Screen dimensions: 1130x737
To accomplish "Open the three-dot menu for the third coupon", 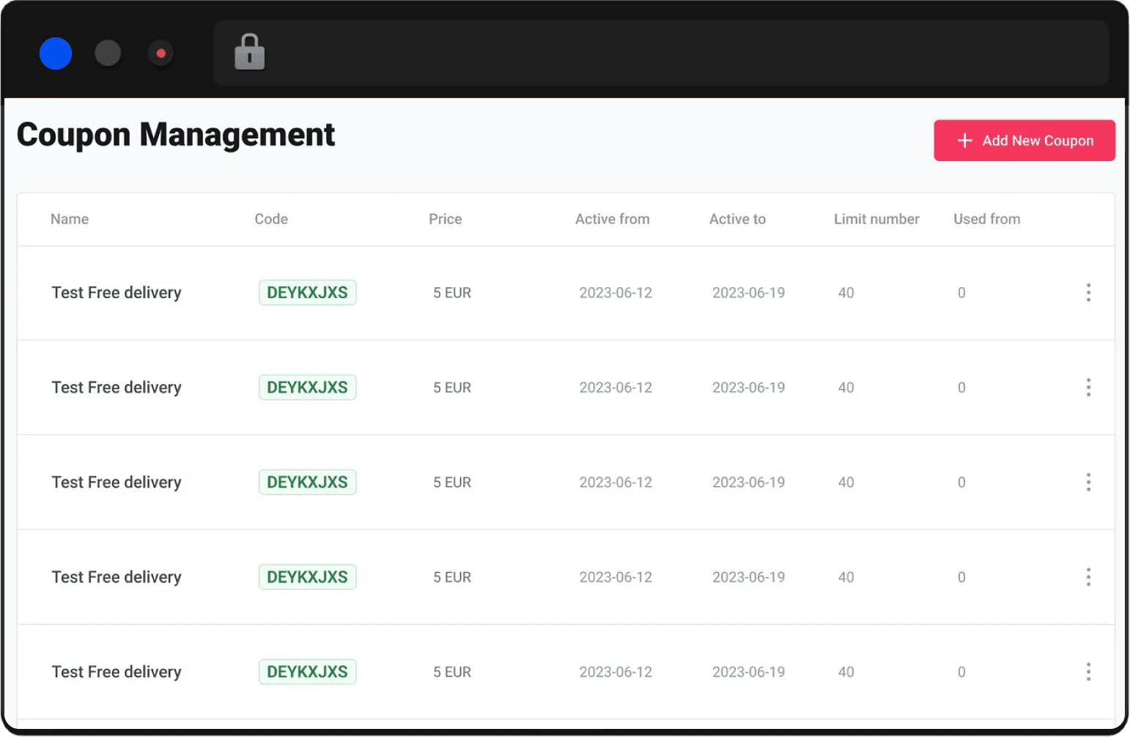I will pyautogui.click(x=1087, y=482).
